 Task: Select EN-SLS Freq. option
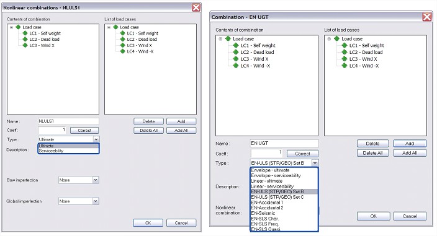[284, 224]
